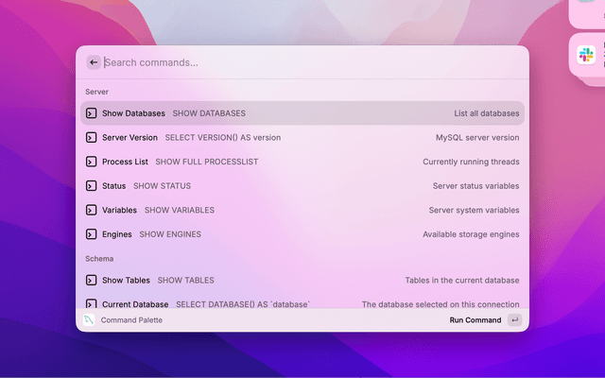605x378 pixels.
Task: Click the Run Command button
Action: click(x=475, y=319)
